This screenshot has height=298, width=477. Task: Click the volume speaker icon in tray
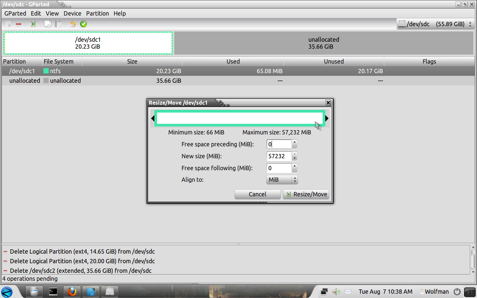click(336, 292)
